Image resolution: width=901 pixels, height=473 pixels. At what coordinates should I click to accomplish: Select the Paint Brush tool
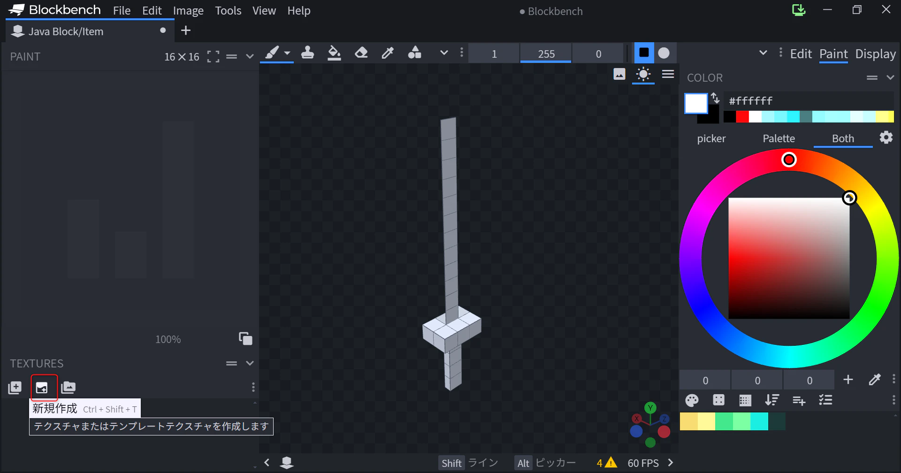(x=272, y=53)
